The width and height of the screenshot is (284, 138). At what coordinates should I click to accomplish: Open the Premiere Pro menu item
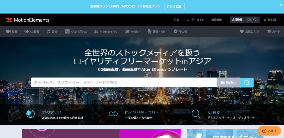tap(106, 32)
